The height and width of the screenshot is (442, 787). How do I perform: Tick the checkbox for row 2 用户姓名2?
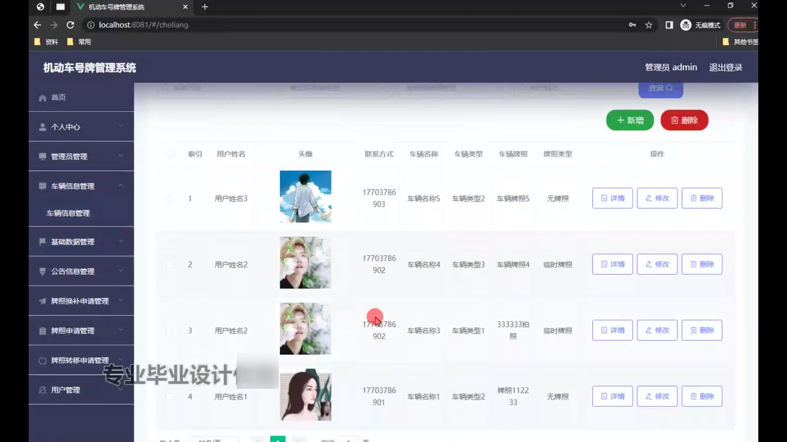tap(169, 265)
